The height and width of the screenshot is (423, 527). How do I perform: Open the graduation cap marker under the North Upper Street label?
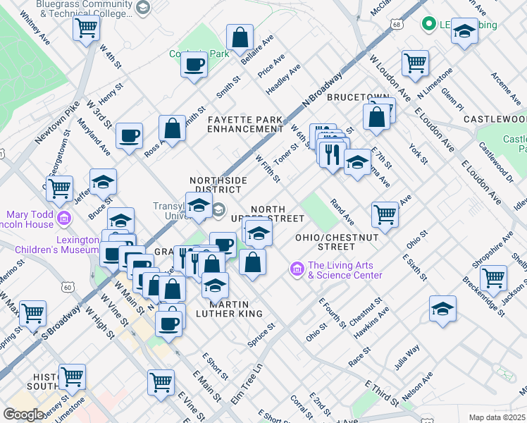259,234
